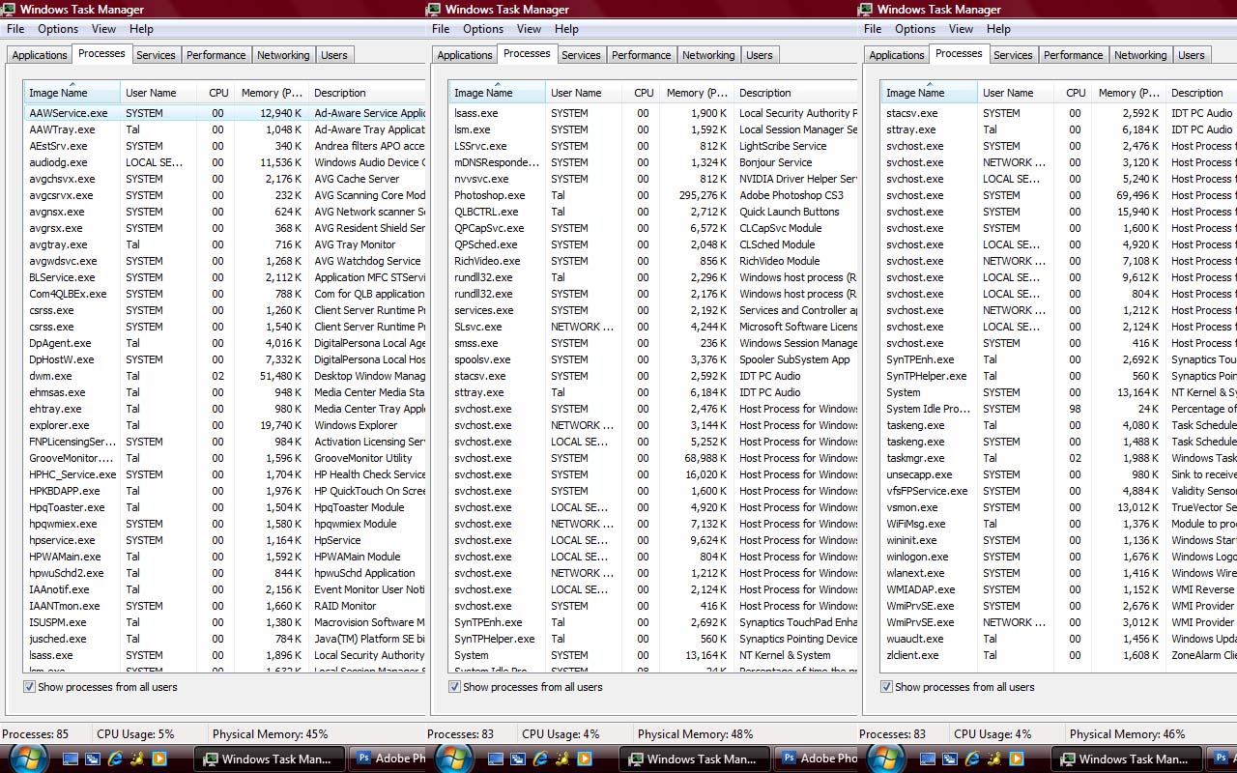Click Switch Between Windows icon below left window
Viewport: 1237px width, 773px height.
coord(93,759)
